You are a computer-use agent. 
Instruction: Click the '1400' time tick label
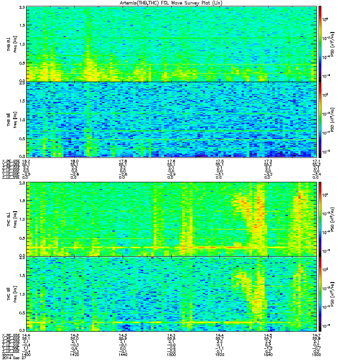click(26, 355)
